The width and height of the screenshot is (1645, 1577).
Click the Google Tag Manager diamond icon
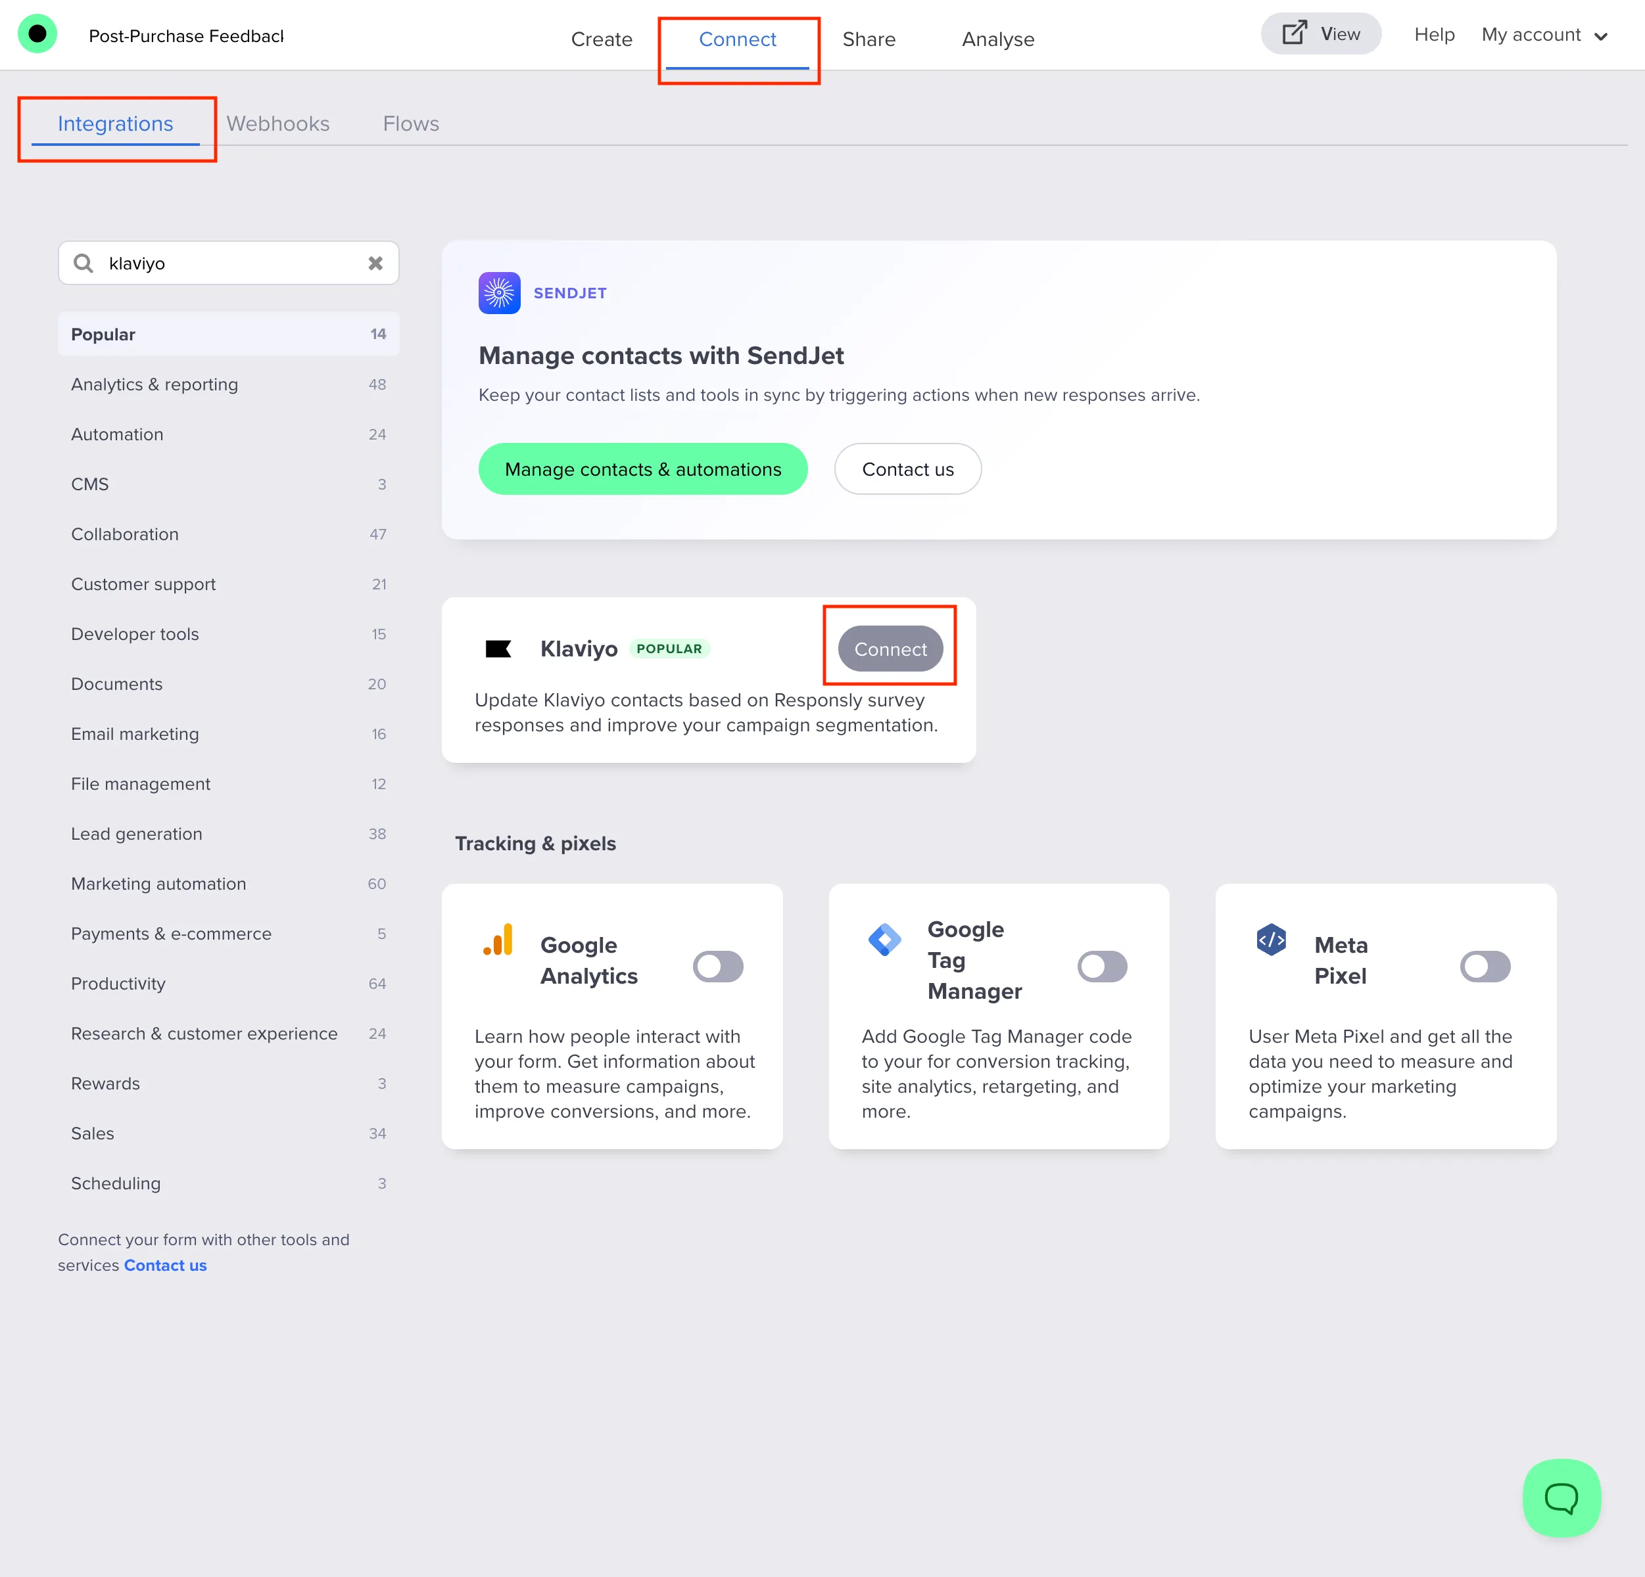[884, 940]
